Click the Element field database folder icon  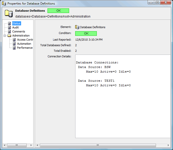click(x=77, y=27)
